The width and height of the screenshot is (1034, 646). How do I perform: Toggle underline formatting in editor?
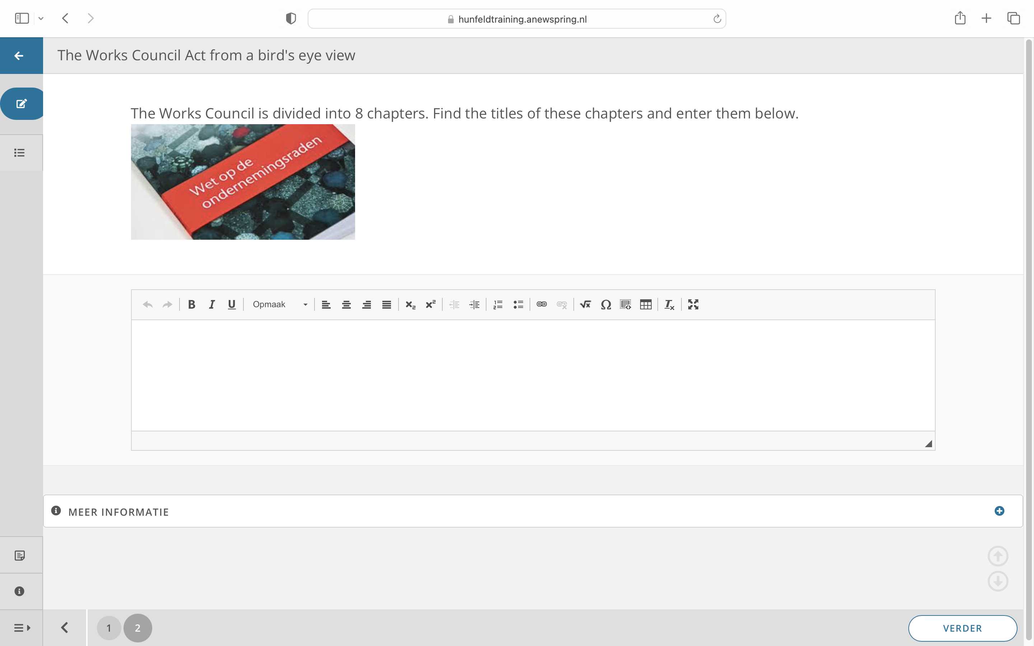coord(232,304)
